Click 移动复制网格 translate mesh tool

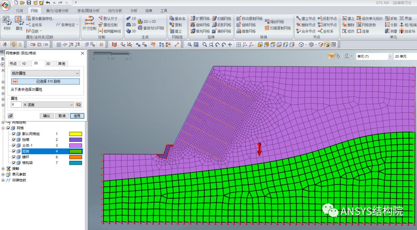[x=249, y=19]
